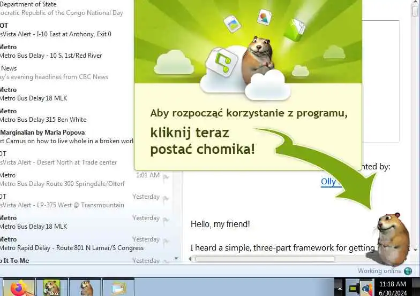Screen dimensions: 420x296
Task: Open the standing hamster taskbar app
Action: tap(86, 287)
